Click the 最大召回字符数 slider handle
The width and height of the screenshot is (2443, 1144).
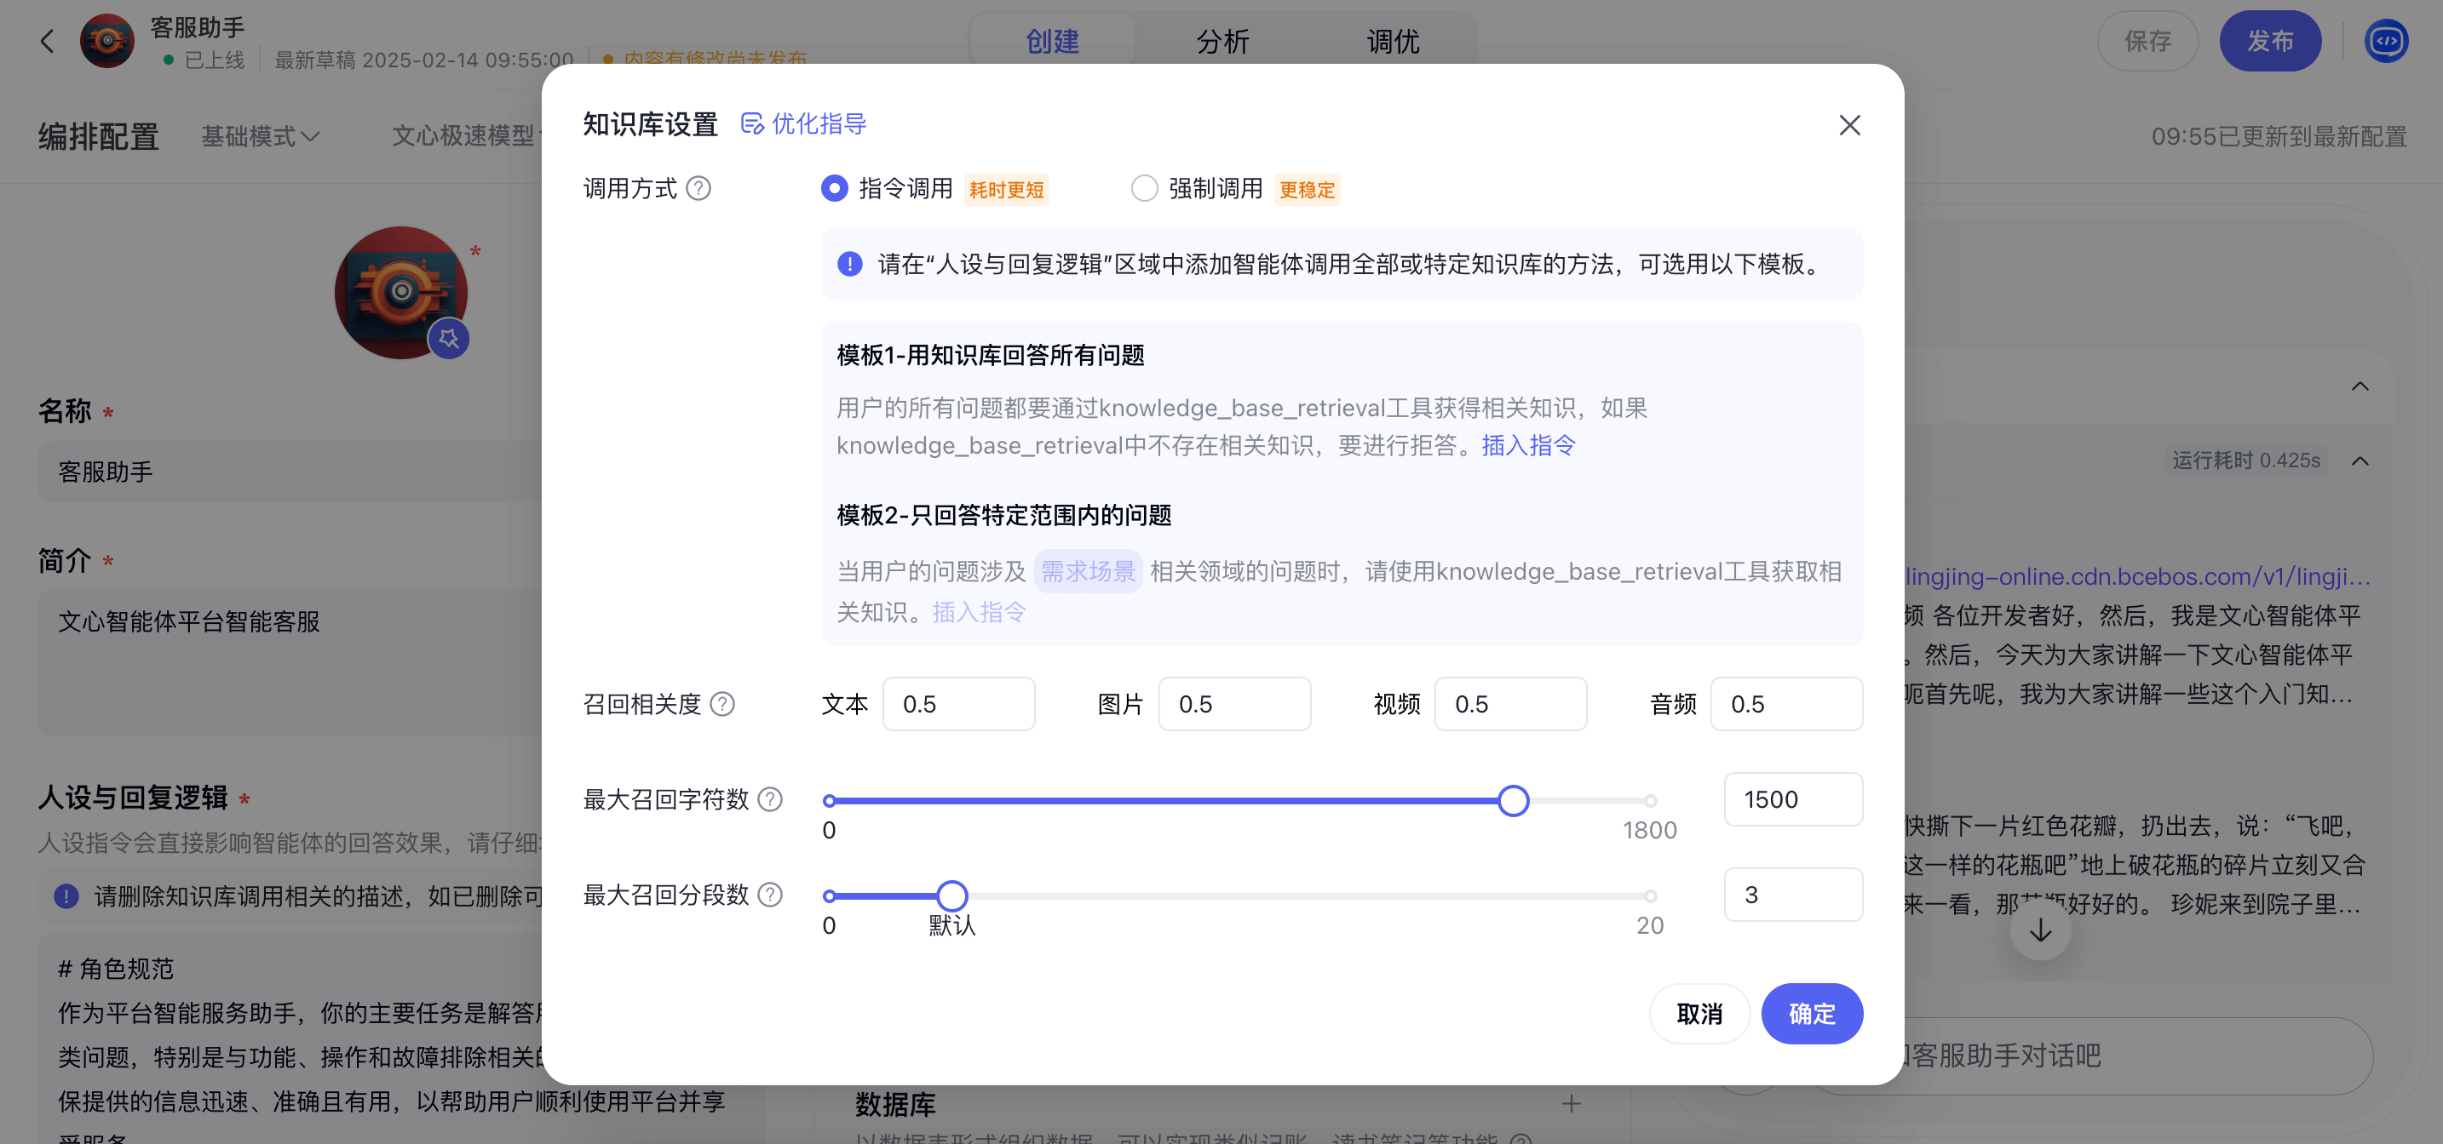[1513, 801]
